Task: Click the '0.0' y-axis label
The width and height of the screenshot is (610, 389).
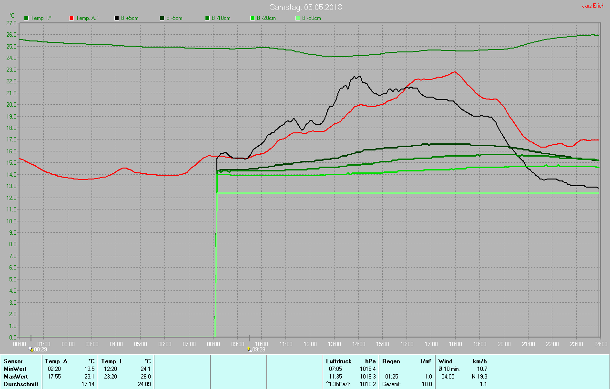Action: click(13, 338)
